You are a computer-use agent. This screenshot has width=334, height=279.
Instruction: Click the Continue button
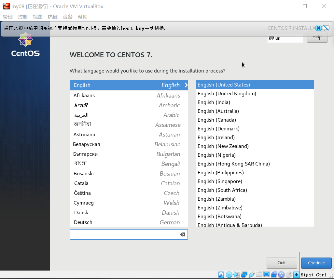[316, 263]
